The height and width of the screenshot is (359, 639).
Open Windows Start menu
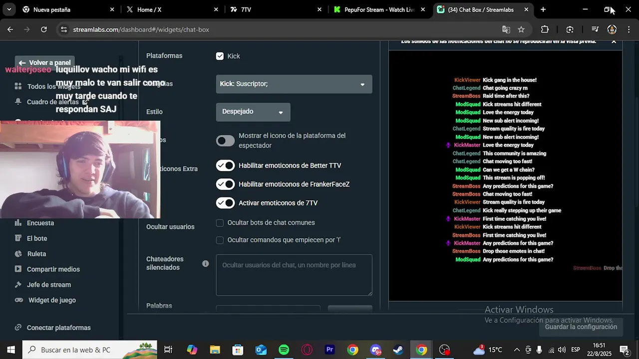(x=10, y=350)
